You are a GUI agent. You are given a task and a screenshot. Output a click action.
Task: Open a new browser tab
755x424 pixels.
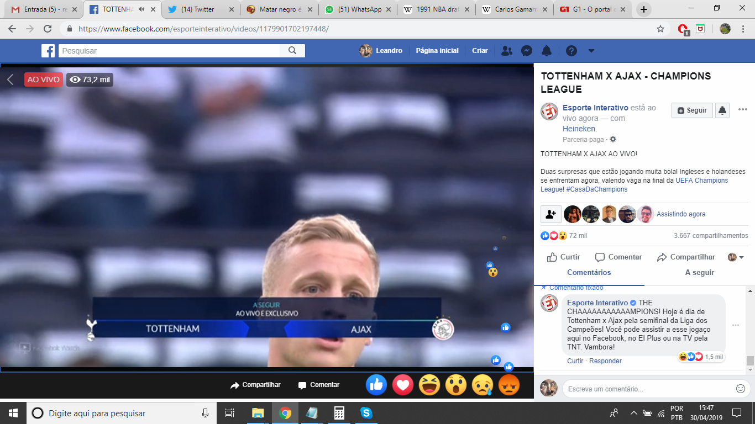(644, 9)
